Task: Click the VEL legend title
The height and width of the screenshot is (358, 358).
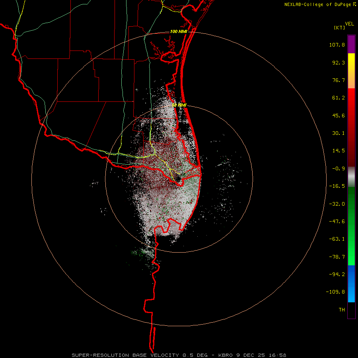Action: click(x=349, y=23)
